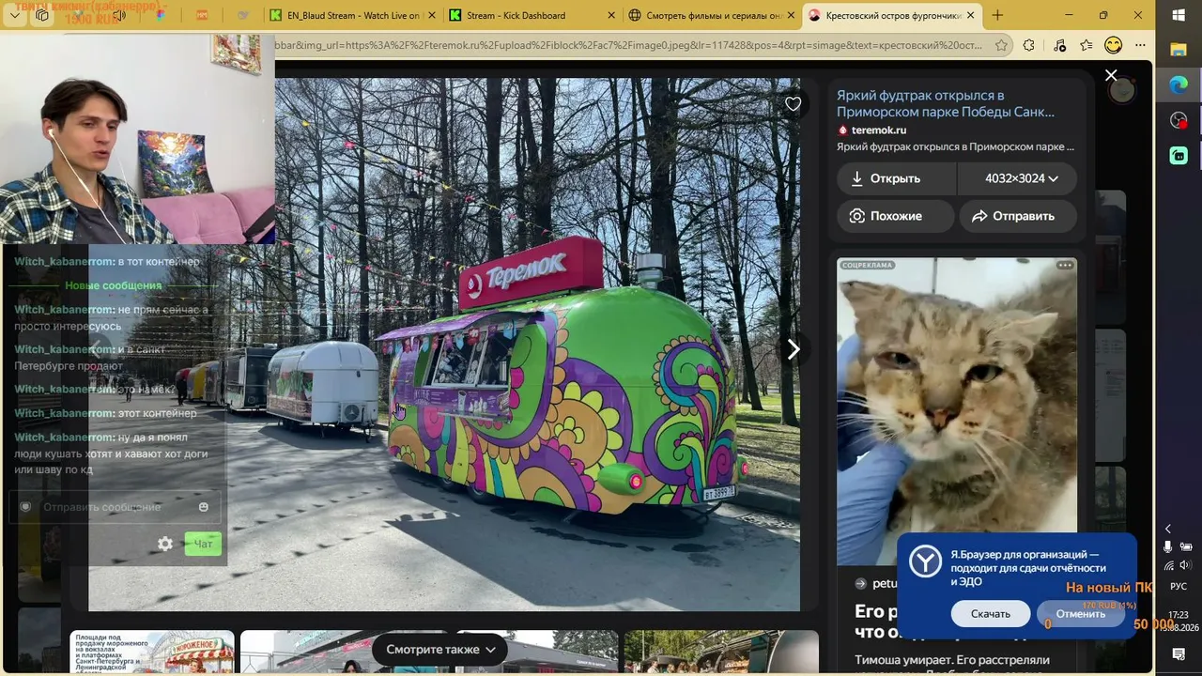Open the Favorites list icon in the toolbar
Viewport: 1202px width, 676px height.
pyautogui.click(x=1086, y=45)
